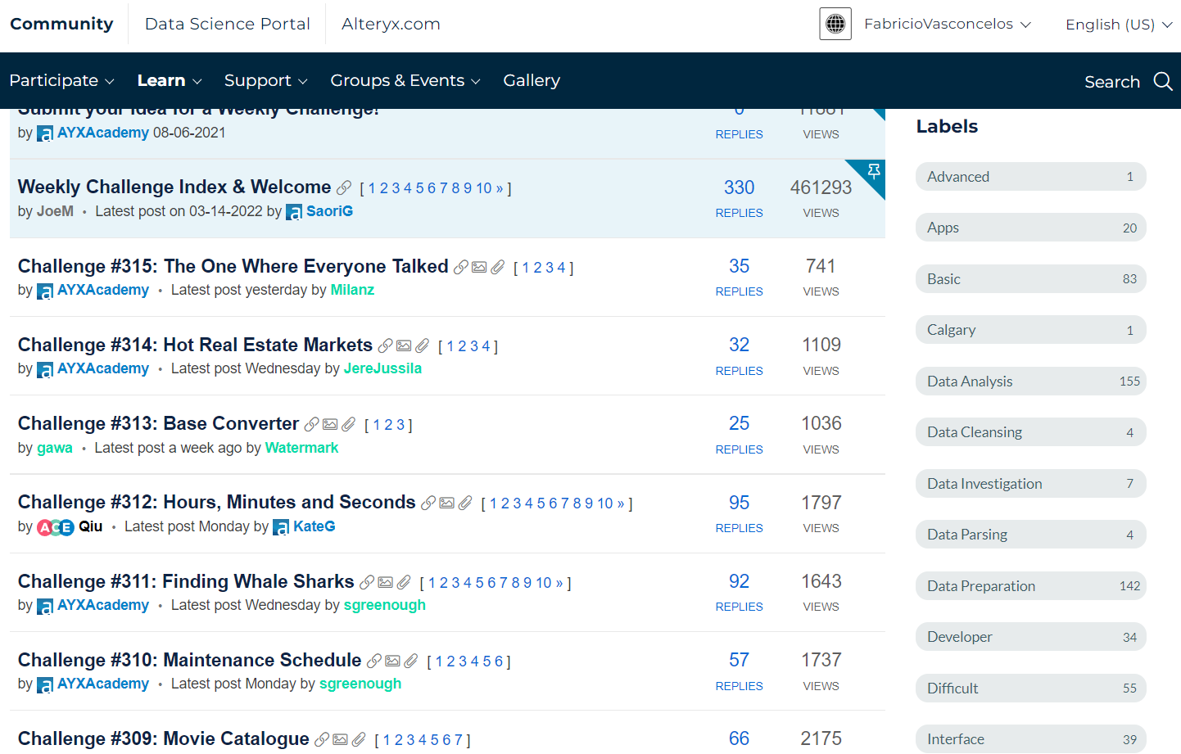Open Watermark user profile

pos(301,448)
